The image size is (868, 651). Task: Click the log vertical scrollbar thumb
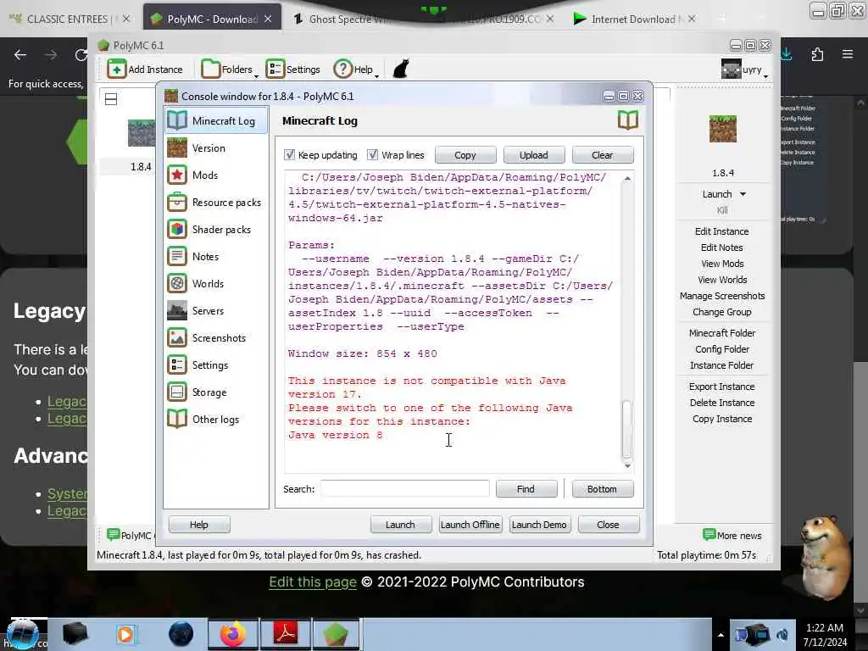[627, 429]
